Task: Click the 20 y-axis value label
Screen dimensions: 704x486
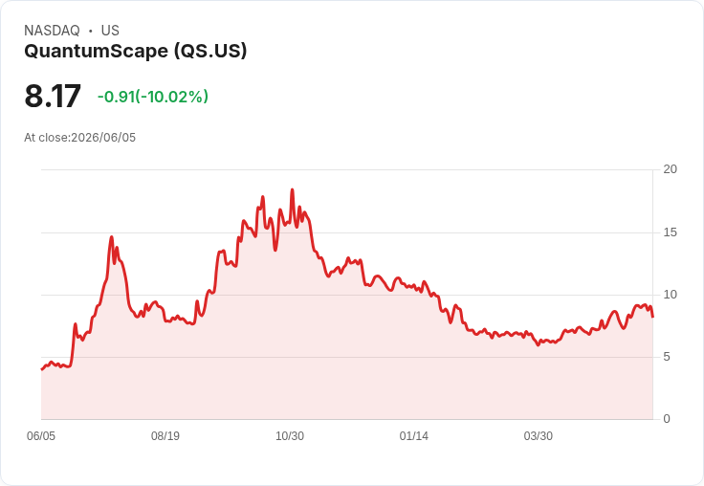Action: click(x=670, y=169)
